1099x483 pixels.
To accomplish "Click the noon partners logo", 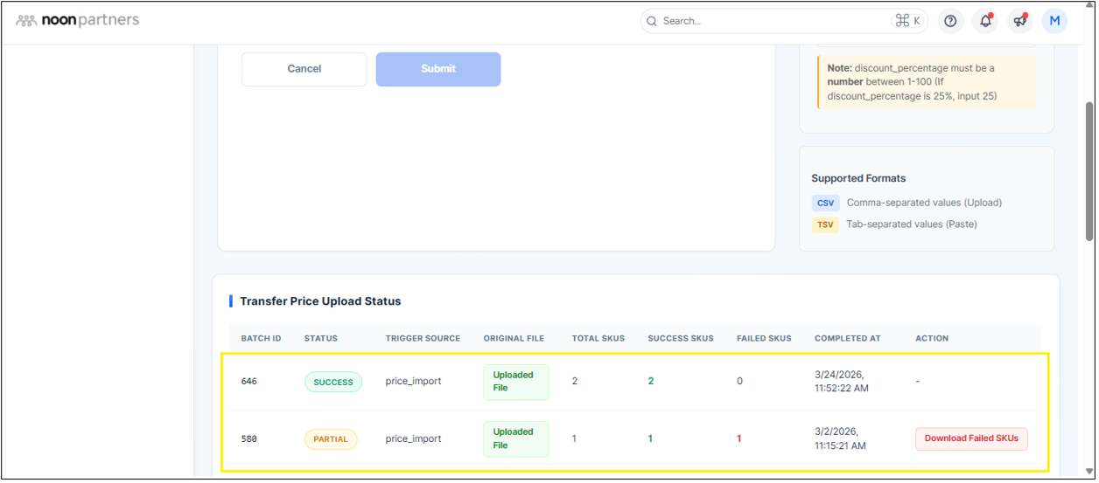I will (x=78, y=20).
